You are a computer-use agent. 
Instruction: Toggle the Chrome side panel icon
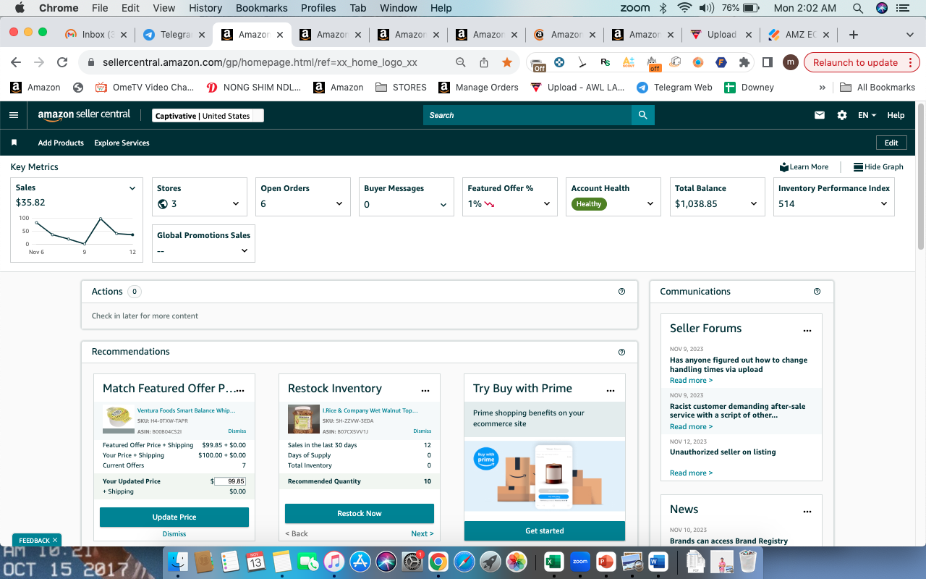(x=767, y=62)
